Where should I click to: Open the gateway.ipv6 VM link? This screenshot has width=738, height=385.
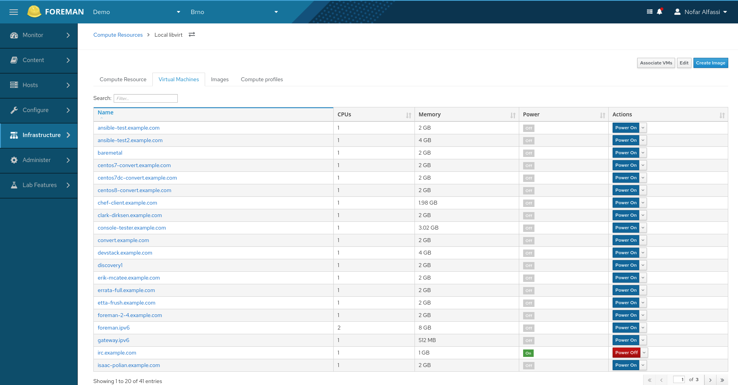(x=113, y=340)
